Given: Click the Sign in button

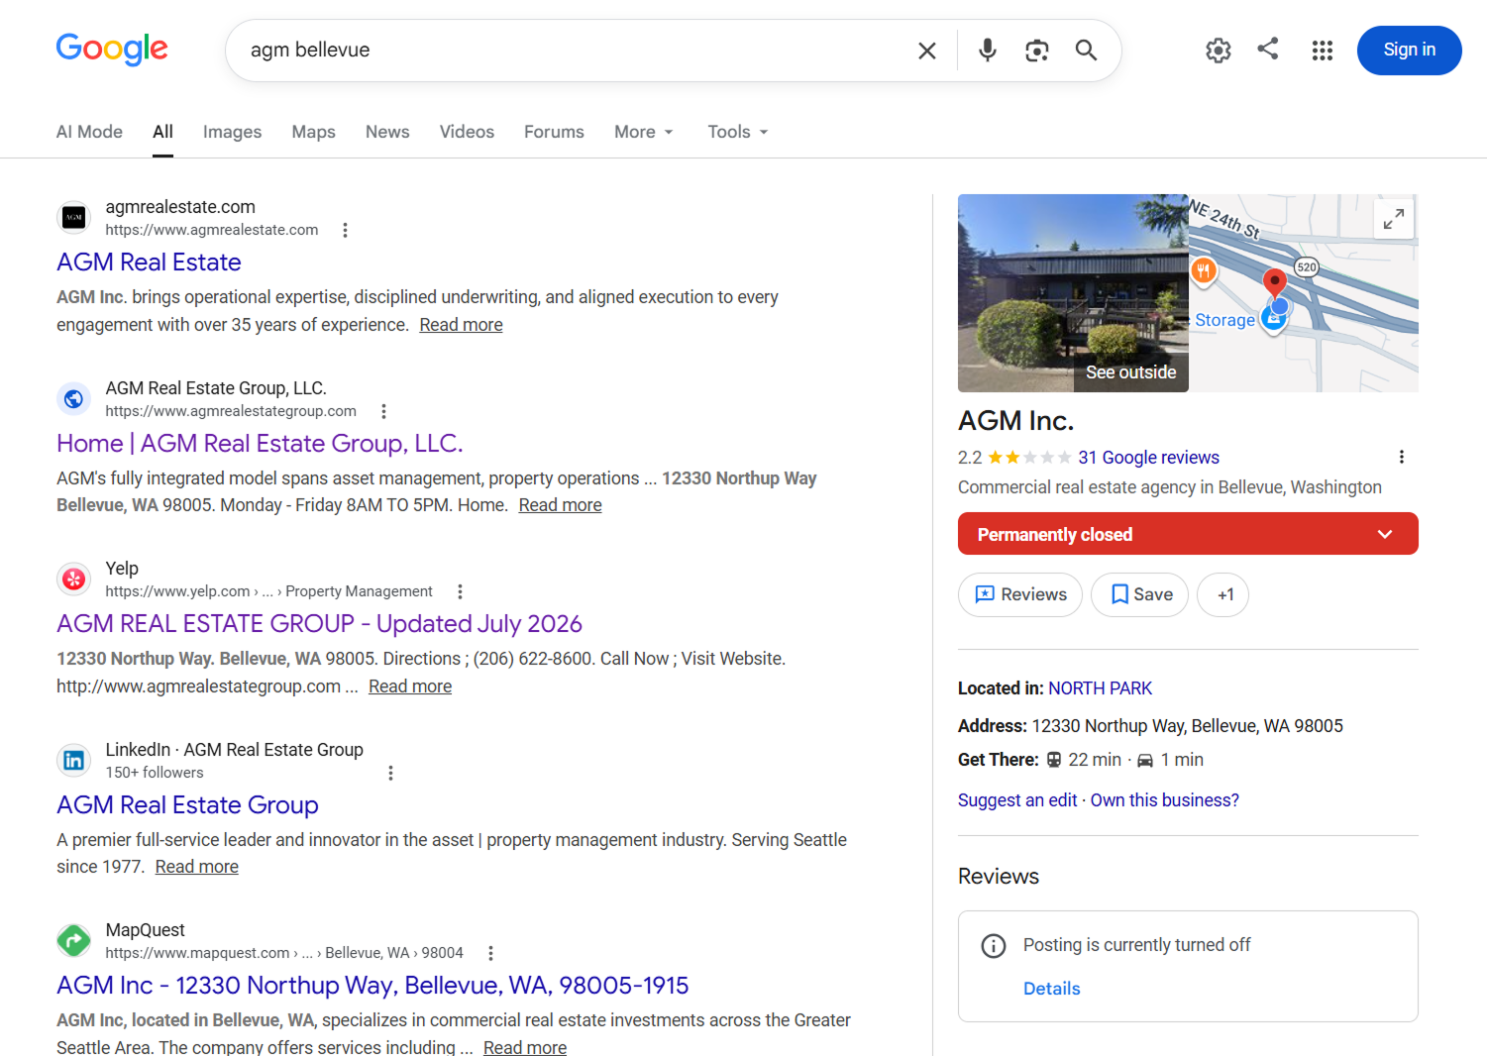Looking at the screenshot, I should pyautogui.click(x=1409, y=51).
